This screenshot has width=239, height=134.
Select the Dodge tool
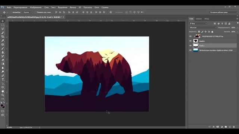pyautogui.click(x=3, y=72)
